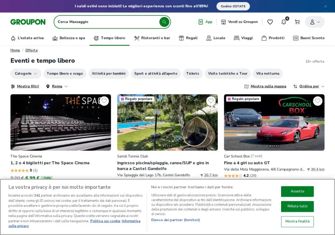Screen dimensions: 335x235
Task: Click Mostra finalità button
Action: click(x=297, y=222)
